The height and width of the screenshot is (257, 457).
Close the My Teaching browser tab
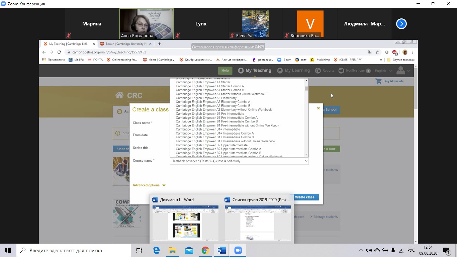(x=93, y=44)
